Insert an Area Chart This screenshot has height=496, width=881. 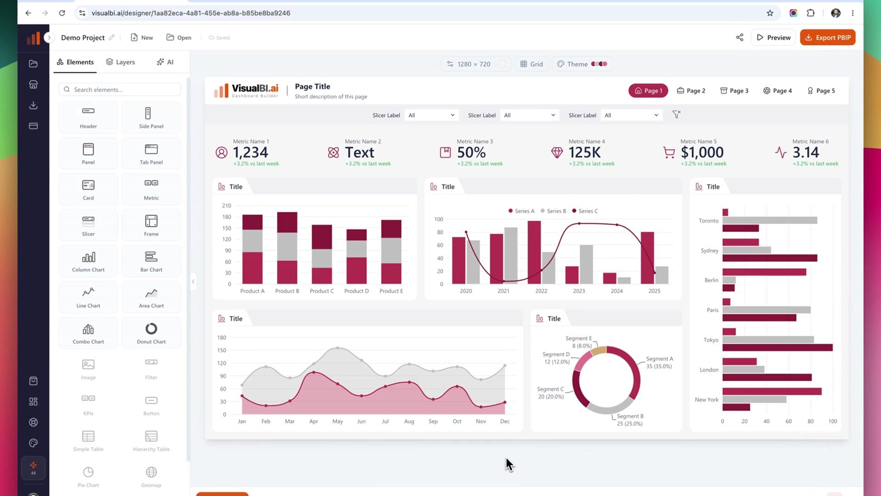pyautogui.click(x=151, y=297)
